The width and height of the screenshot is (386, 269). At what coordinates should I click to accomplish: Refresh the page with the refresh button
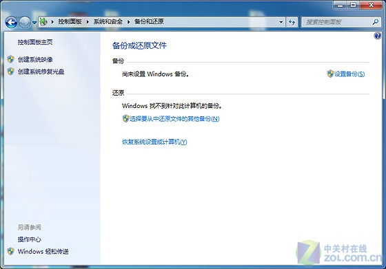tap(292, 22)
